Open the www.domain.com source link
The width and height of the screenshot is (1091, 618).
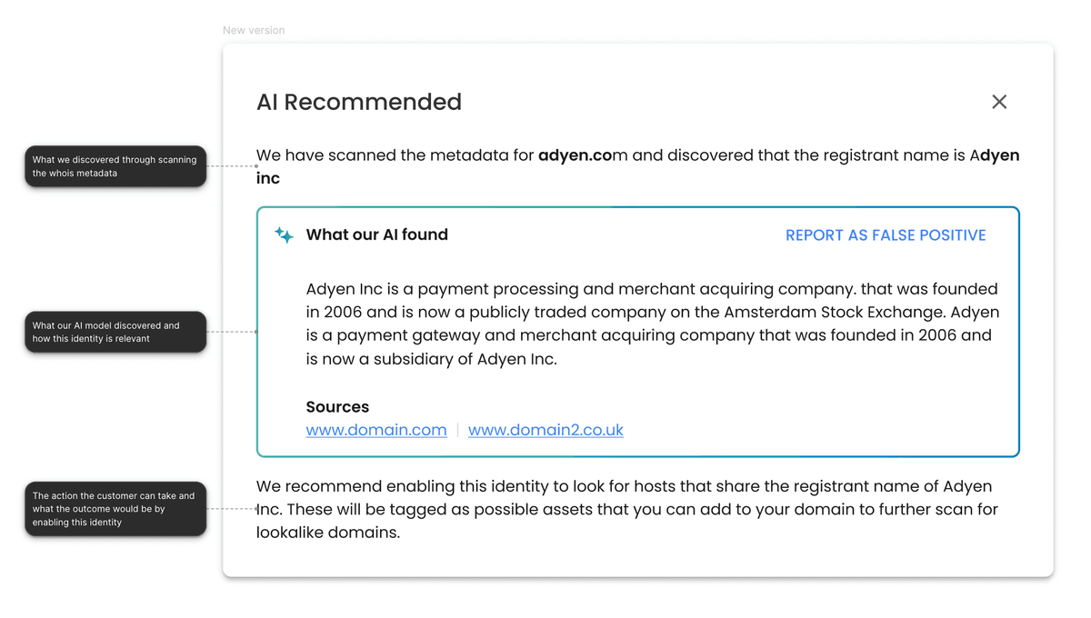[x=376, y=430]
